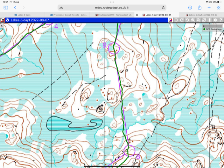Go back to previous page
This screenshot has width=224, height=168.
point(15,7)
